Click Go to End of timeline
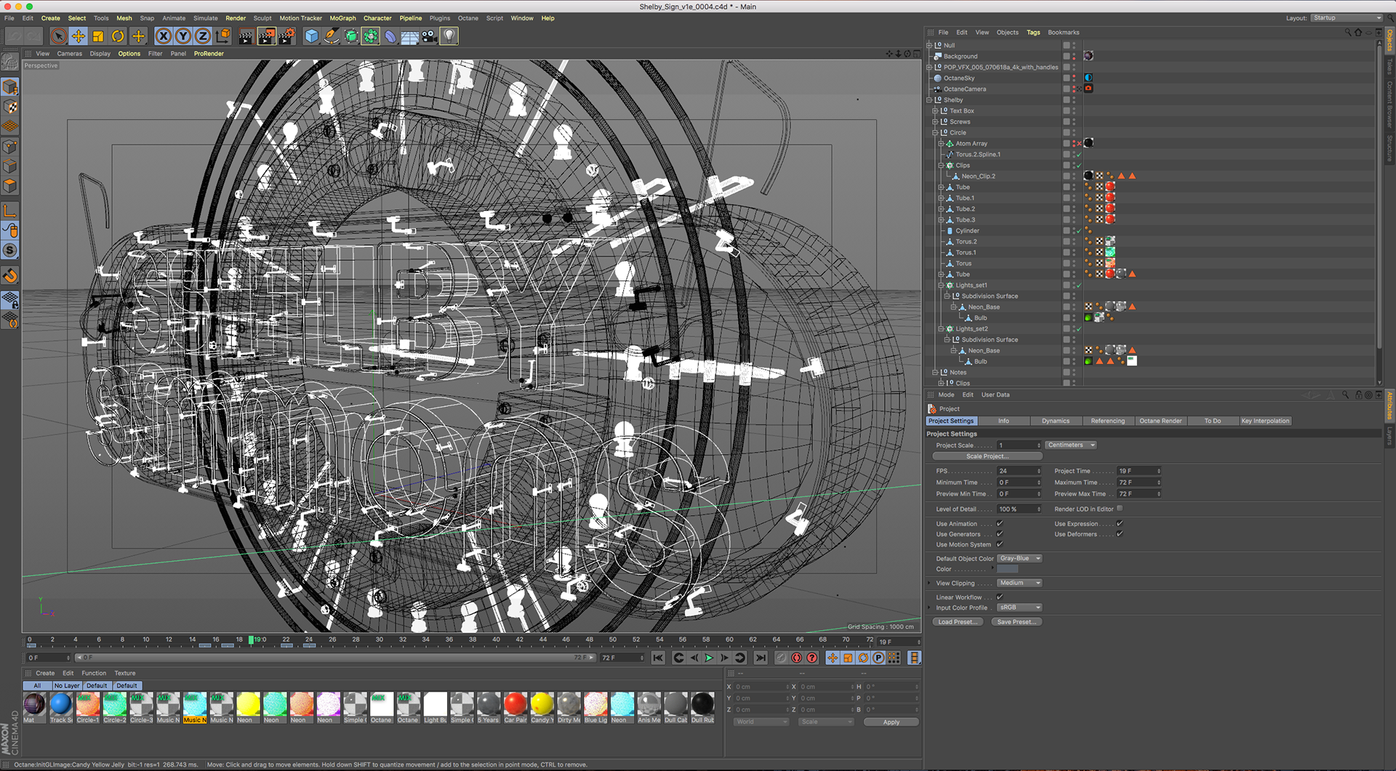The width and height of the screenshot is (1396, 771). pyautogui.click(x=761, y=658)
